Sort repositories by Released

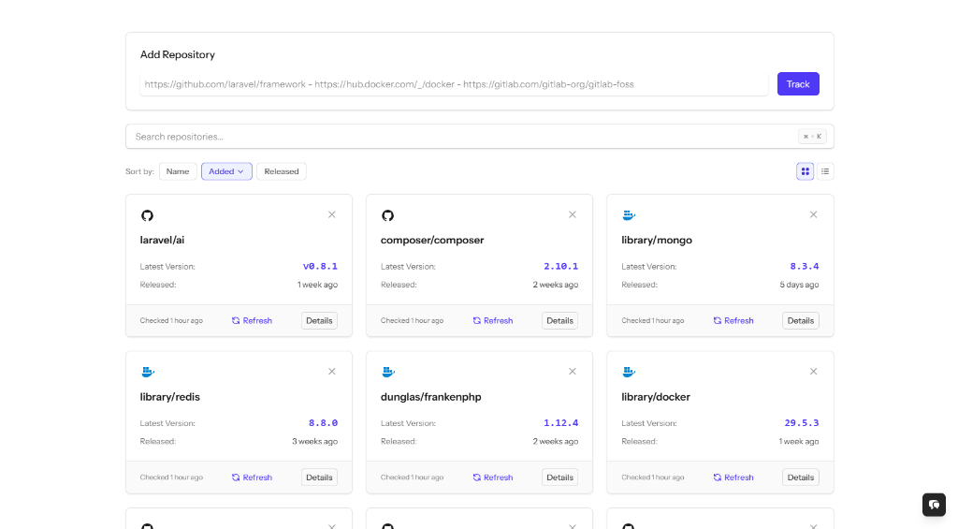point(282,171)
